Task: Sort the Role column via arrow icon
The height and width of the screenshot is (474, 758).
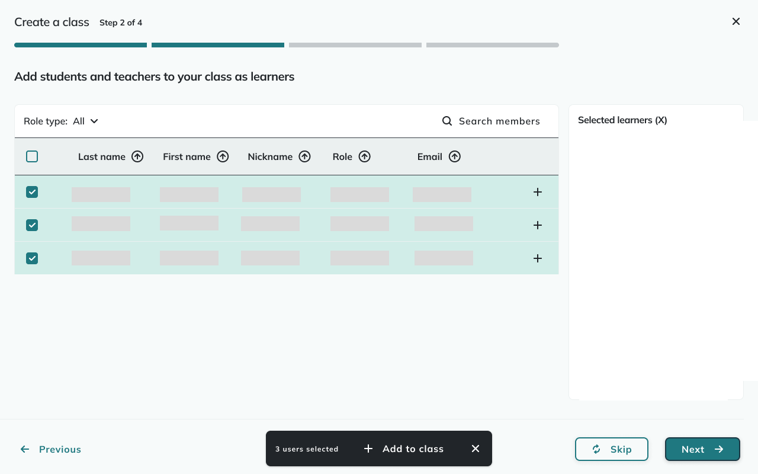Action: (365, 156)
